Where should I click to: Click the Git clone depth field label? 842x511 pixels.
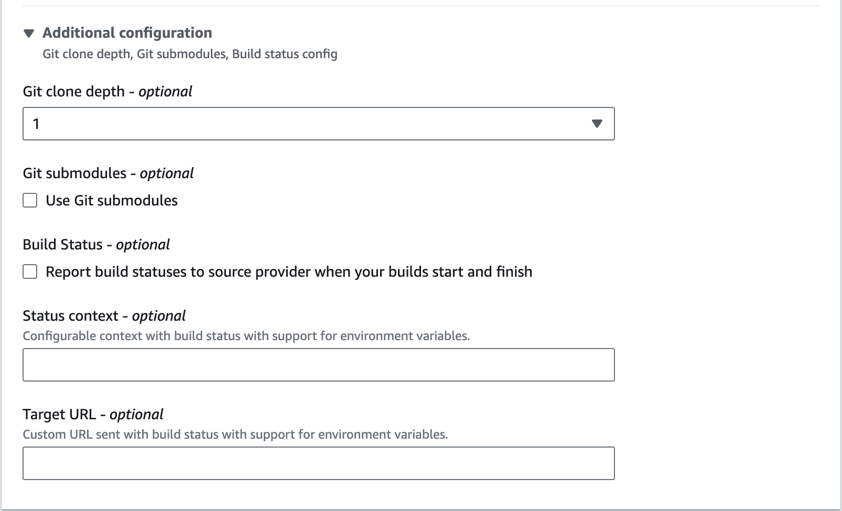click(x=74, y=92)
